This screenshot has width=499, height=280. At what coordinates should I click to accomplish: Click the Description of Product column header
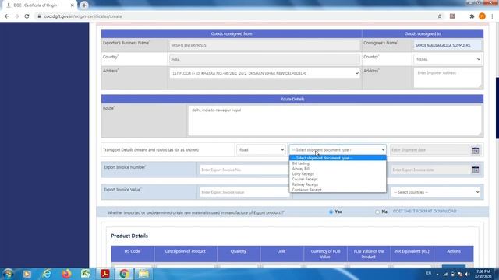pos(186,254)
